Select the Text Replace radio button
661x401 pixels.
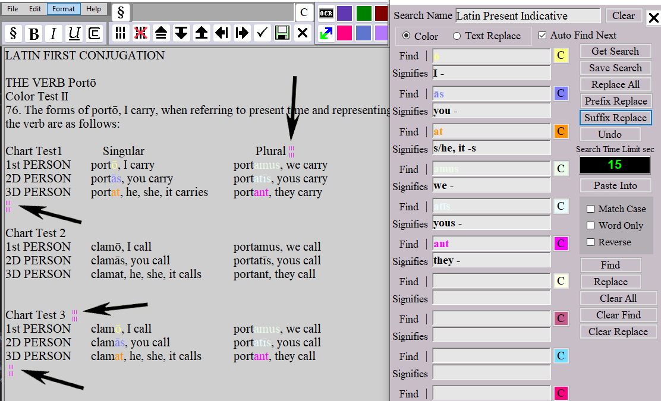[x=457, y=36]
